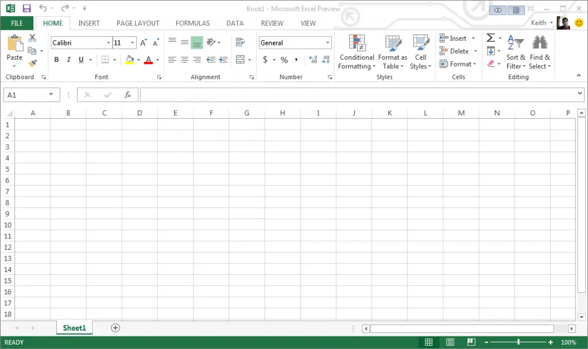
Task: Click the smiley feedback icon
Action: 579,23
